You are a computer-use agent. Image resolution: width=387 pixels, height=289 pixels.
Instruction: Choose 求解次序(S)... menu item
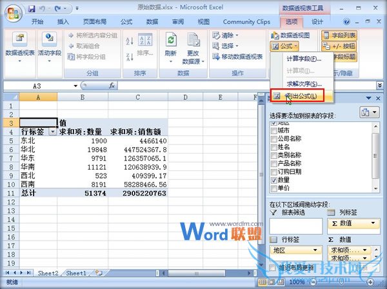point(304,84)
